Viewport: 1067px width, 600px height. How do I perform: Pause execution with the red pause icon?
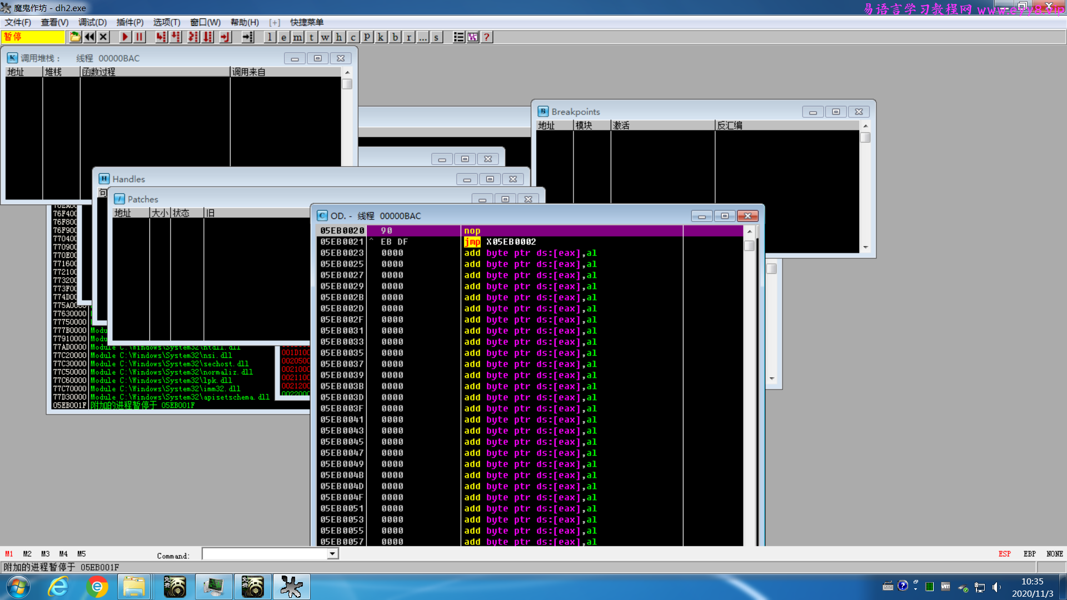click(x=139, y=37)
